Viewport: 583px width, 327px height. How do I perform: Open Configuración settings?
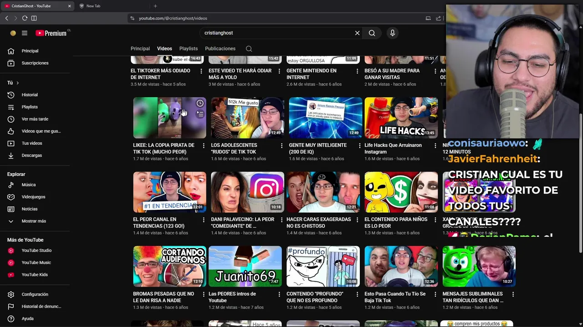[x=35, y=294]
